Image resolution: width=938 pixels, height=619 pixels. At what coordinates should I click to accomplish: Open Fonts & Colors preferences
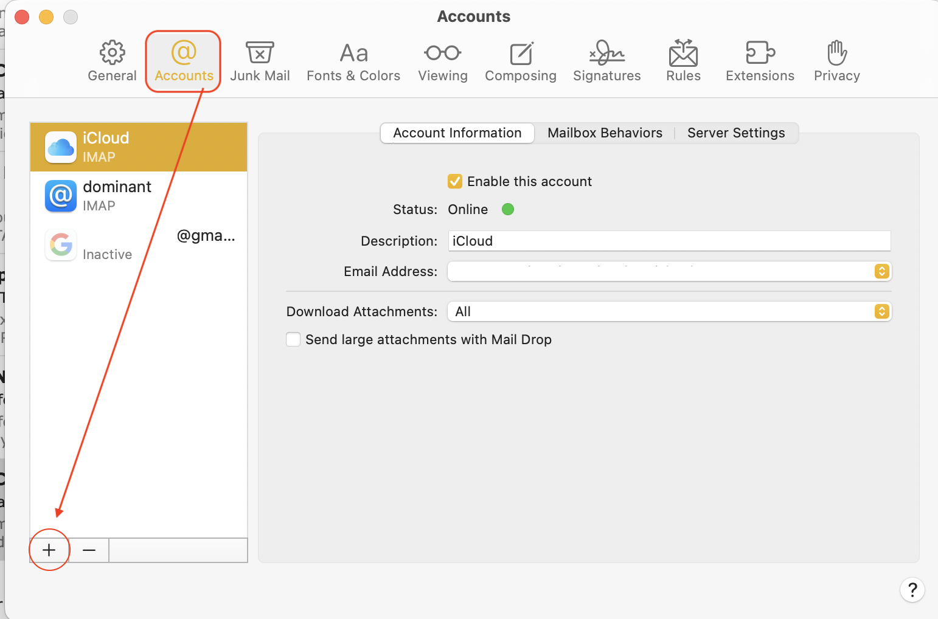353,61
